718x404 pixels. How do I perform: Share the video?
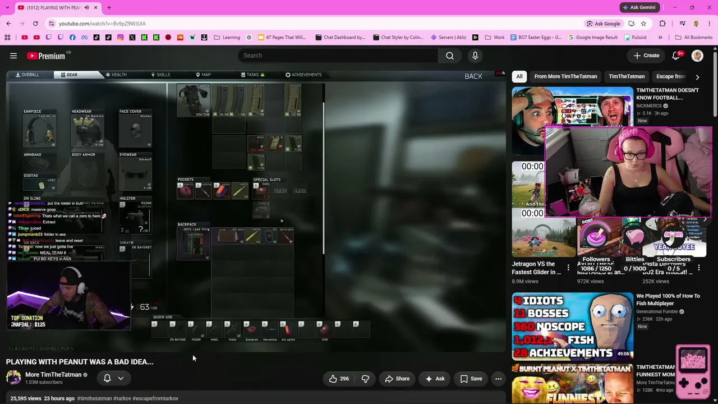coord(397,379)
